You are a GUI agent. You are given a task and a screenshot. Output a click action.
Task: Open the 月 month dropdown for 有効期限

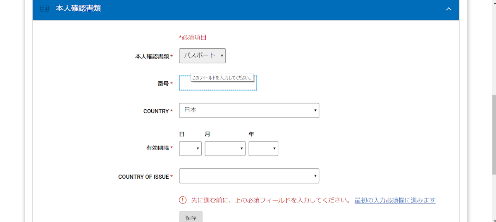pyautogui.click(x=225, y=149)
